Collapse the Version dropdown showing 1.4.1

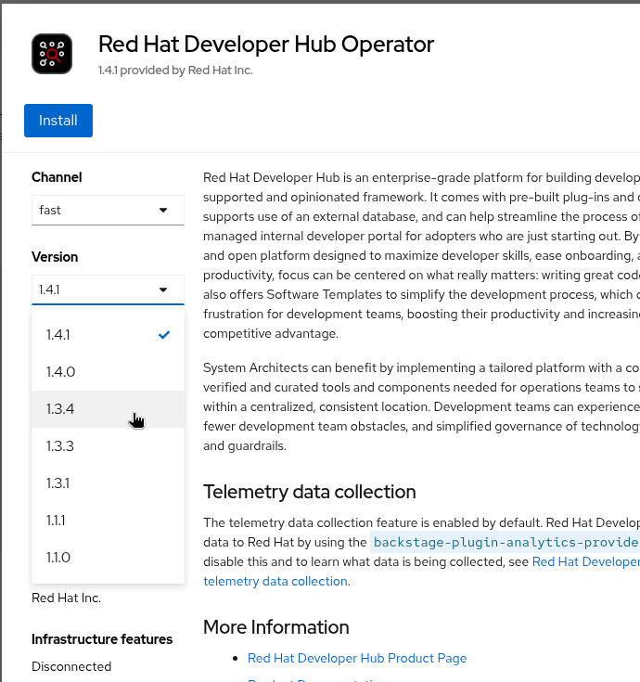(108, 290)
